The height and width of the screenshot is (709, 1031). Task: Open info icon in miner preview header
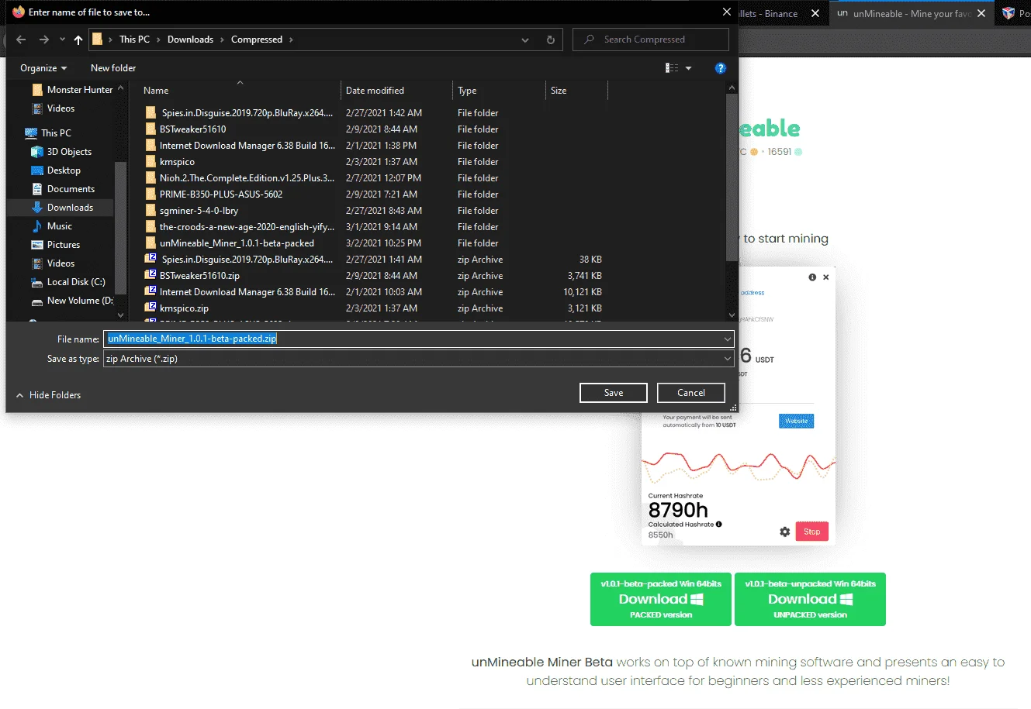click(812, 277)
